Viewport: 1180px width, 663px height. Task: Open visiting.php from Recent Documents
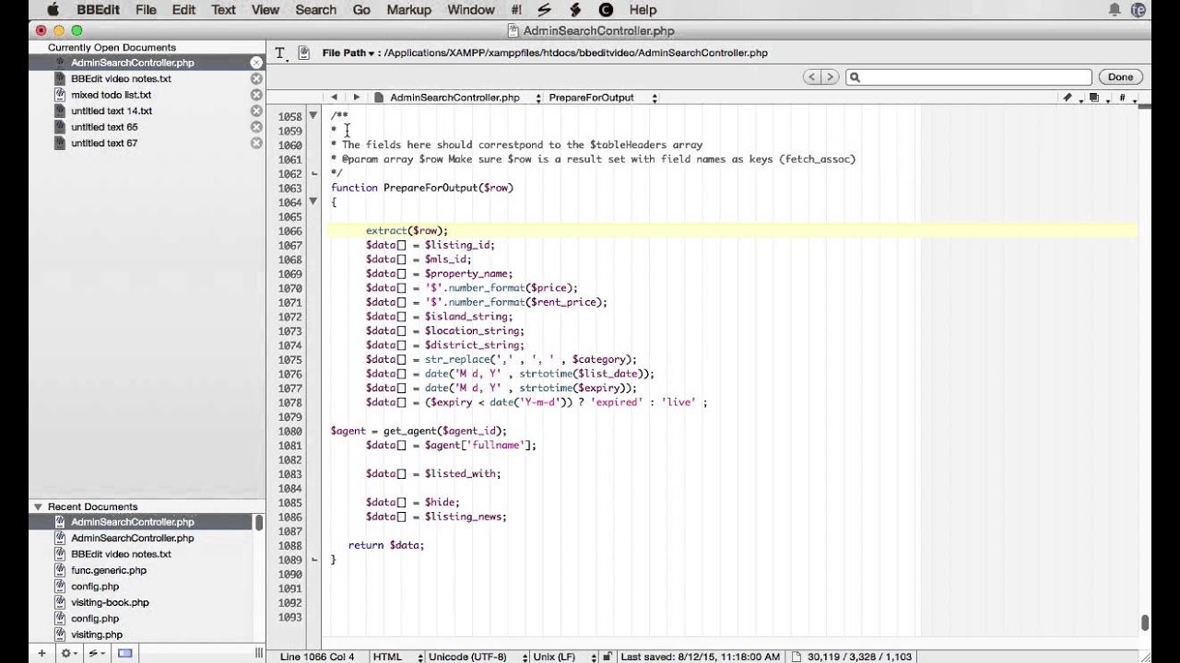click(x=97, y=634)
